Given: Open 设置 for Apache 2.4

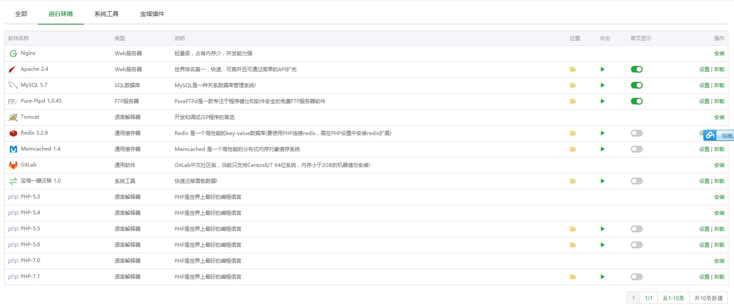Looking at the screenshot, I should tap(704, 69).
